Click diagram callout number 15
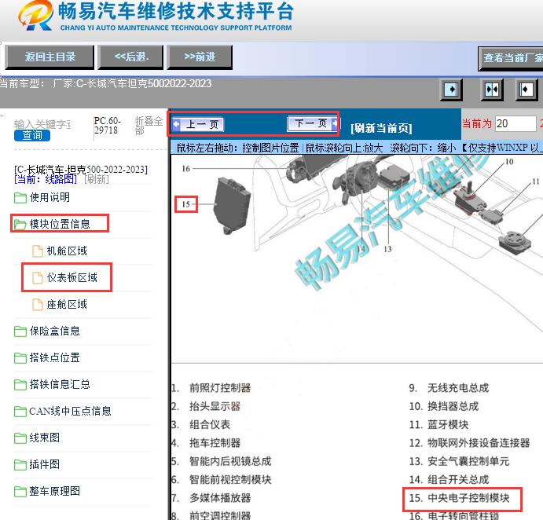 [x=186, y=204]
